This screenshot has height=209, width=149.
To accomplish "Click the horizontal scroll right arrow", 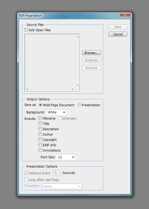I will pos(73,89).
